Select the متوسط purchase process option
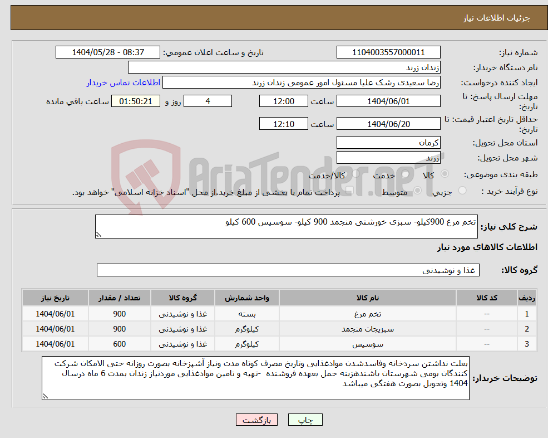 pos(418,190)
